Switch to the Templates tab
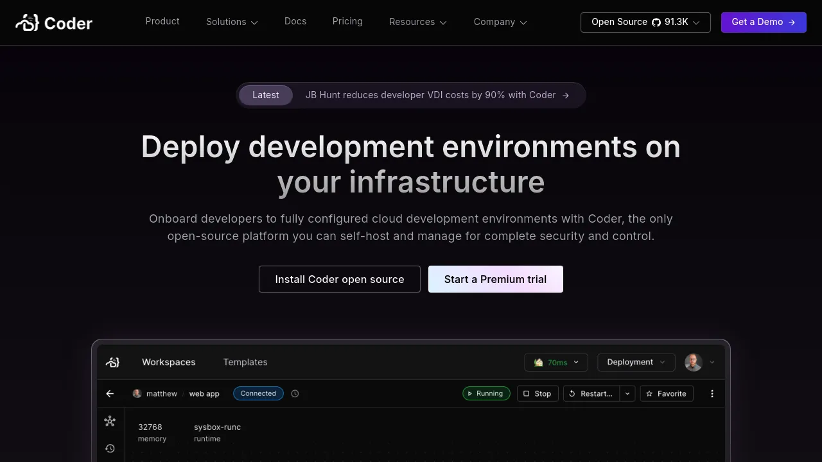The height and width of the screenshot is (462, 822). (245, 362)
